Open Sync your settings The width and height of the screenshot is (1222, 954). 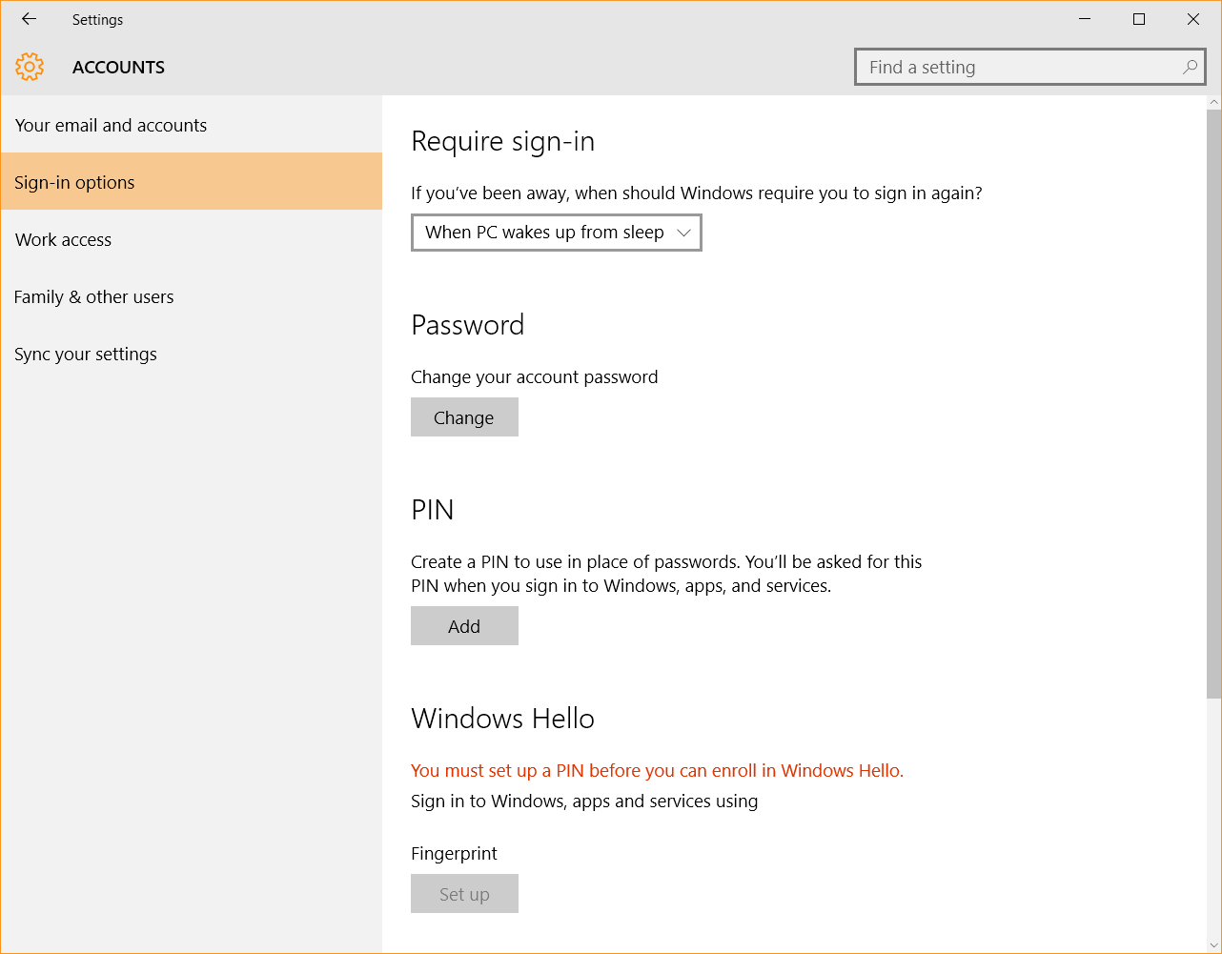click(192, 354)
